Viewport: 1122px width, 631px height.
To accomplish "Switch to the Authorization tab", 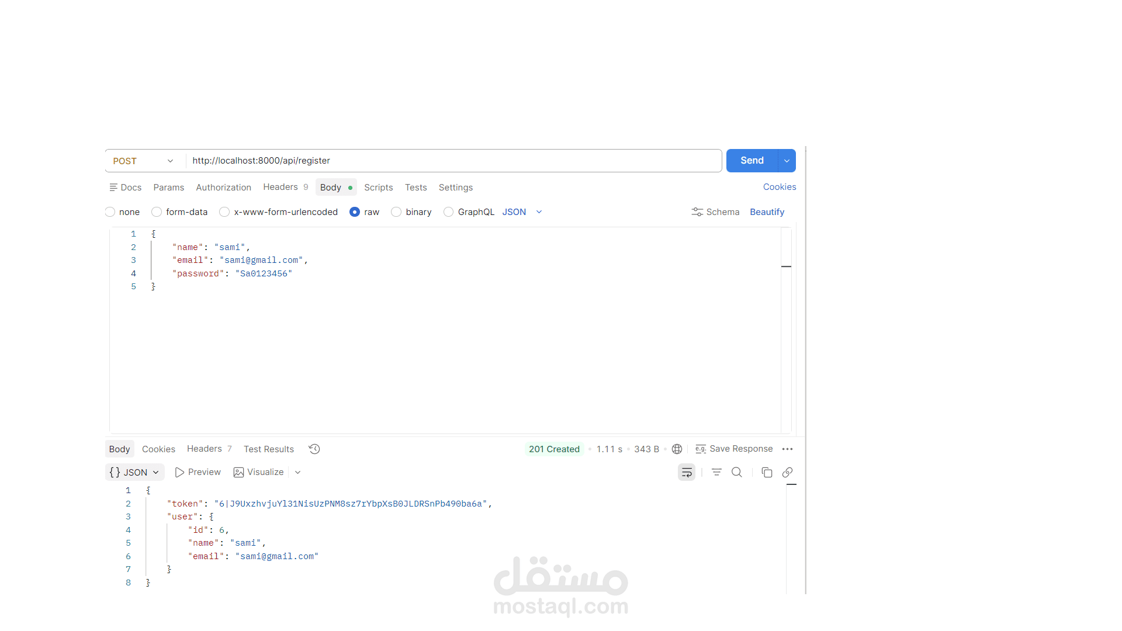I will coord(223,188).
